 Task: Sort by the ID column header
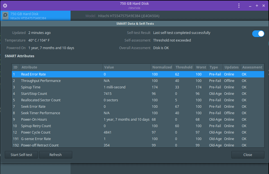coord(16,67)
